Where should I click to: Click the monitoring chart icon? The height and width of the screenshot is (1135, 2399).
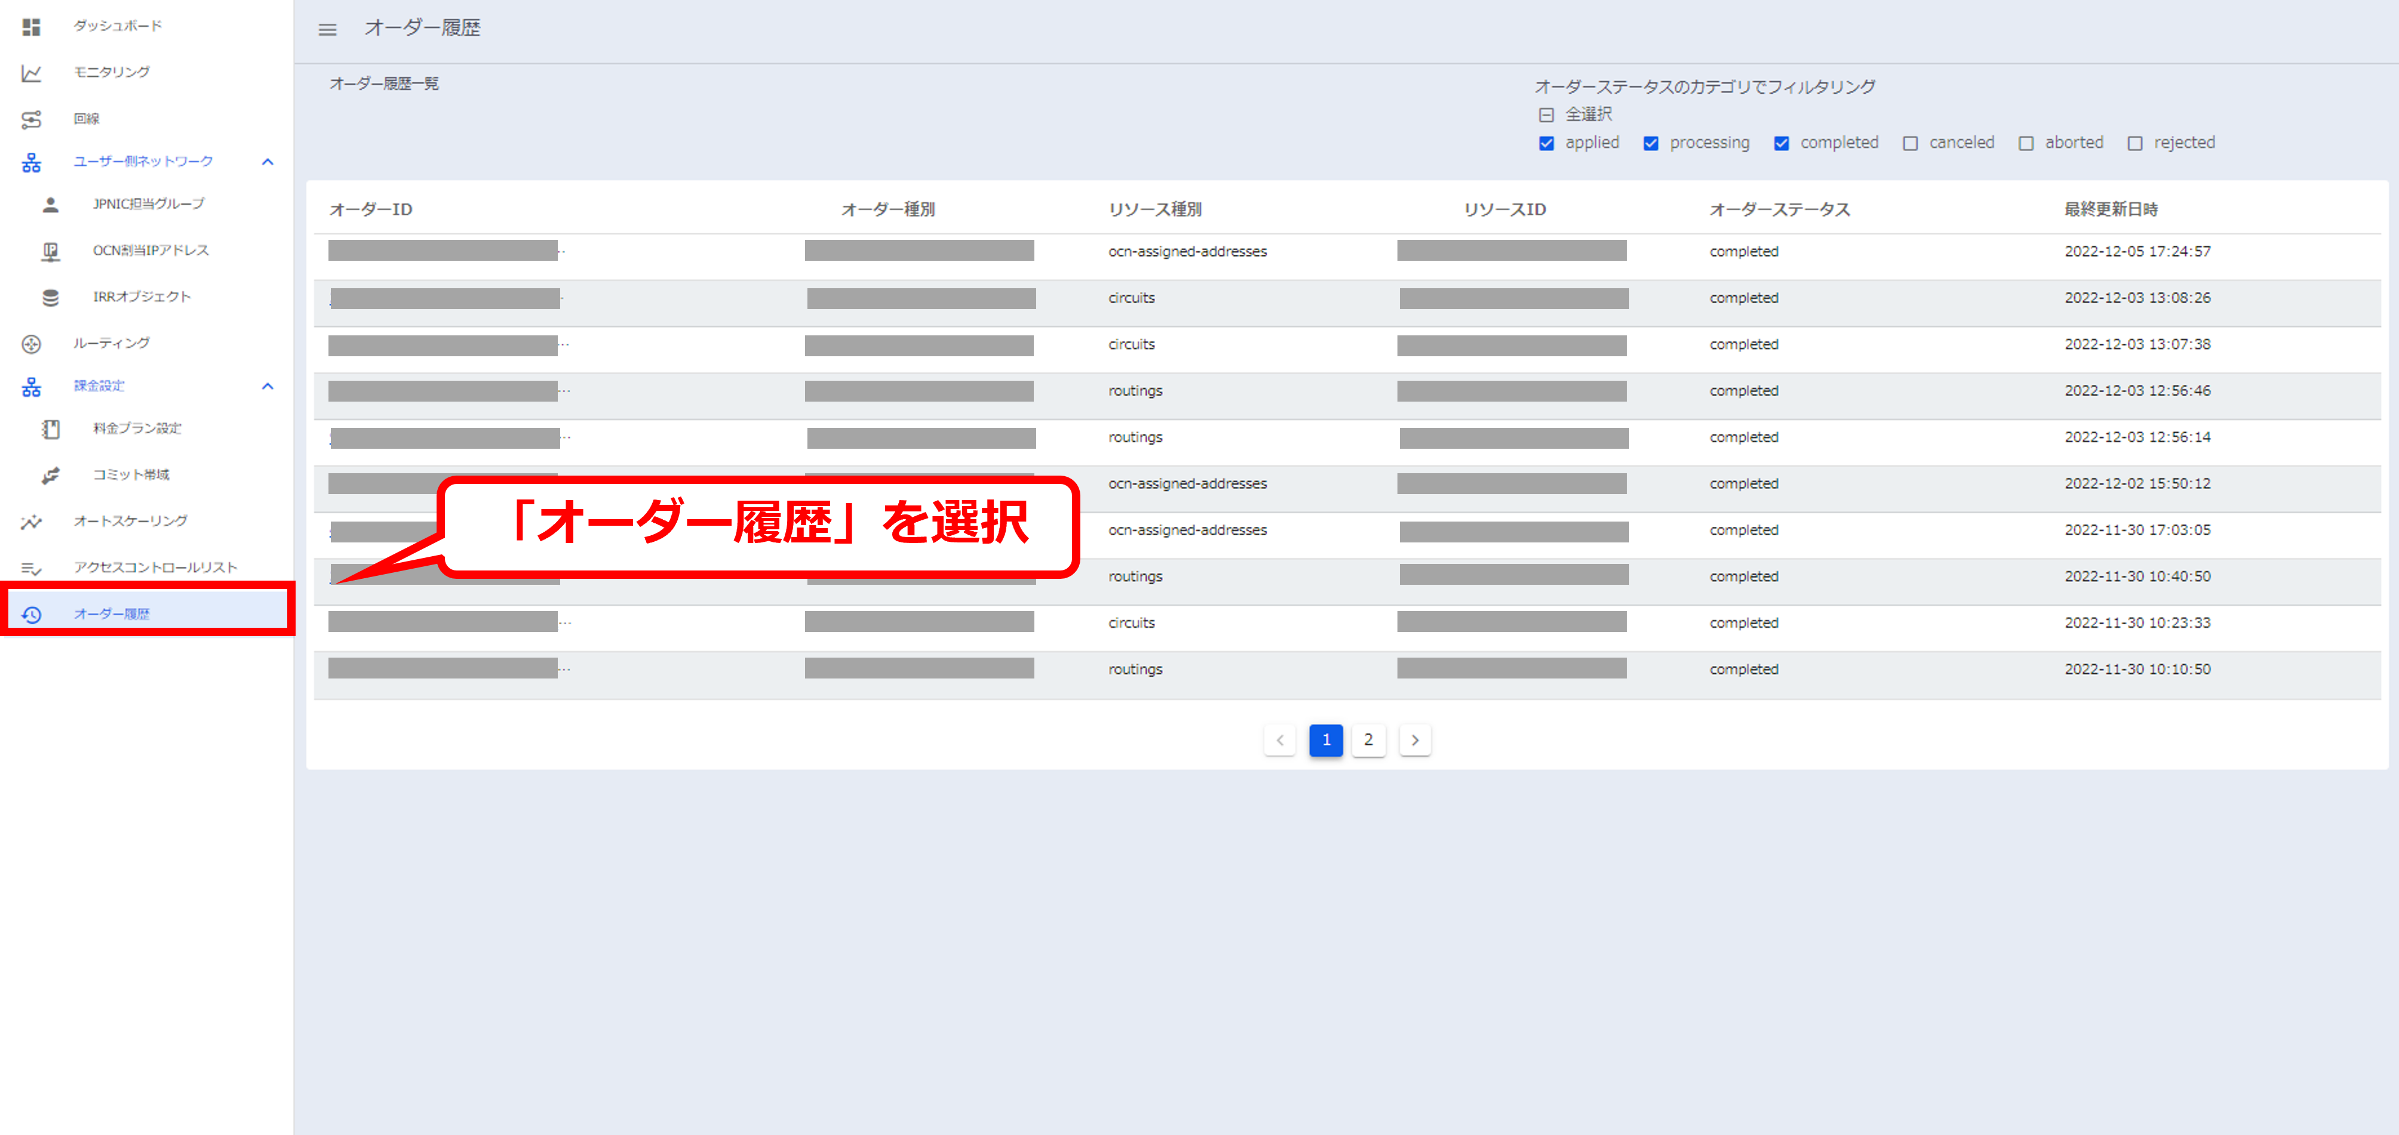pyautogui.click(x=30, y=73)
